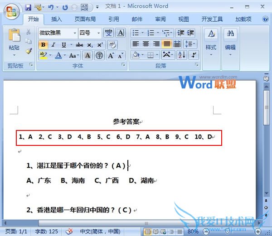Shrink font size
The height and width of the screenshot is (236, 272).
click(x=121, y=55)
